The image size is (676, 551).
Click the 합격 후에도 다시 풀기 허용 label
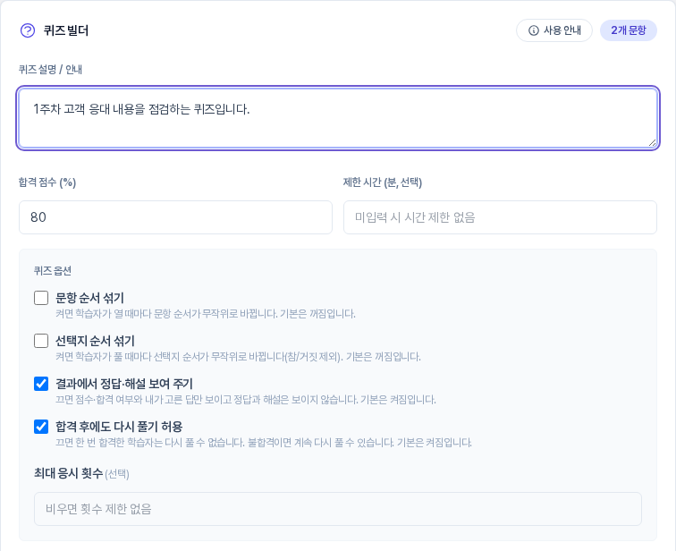(119, 427)
